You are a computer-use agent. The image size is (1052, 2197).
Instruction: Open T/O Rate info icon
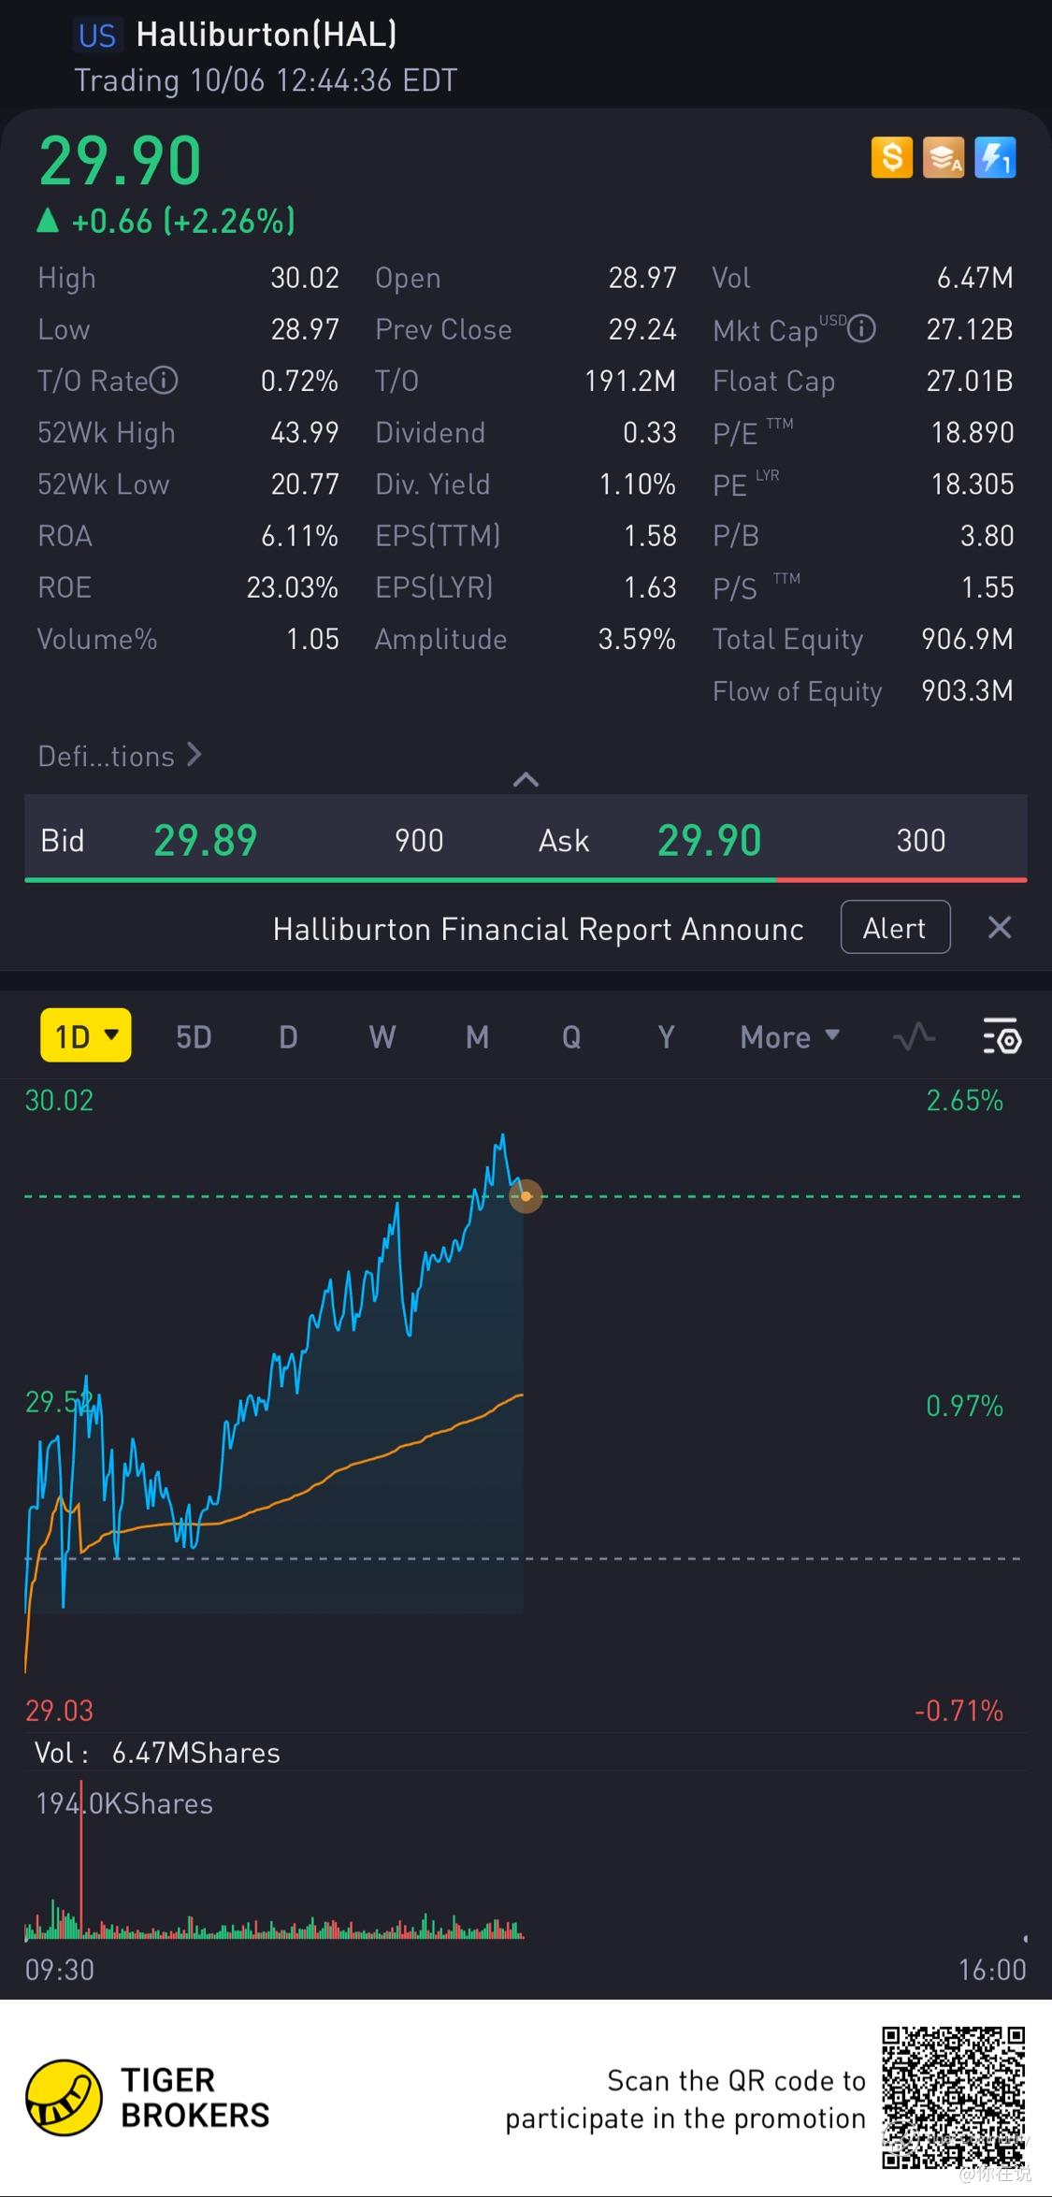click(x=165, y=380)
